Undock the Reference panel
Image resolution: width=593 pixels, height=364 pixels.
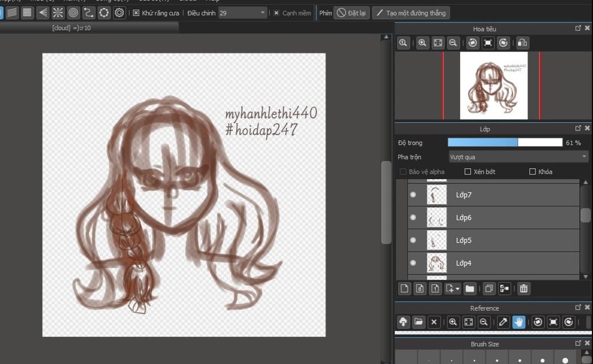pyautogui.click(x=578, y=307)
